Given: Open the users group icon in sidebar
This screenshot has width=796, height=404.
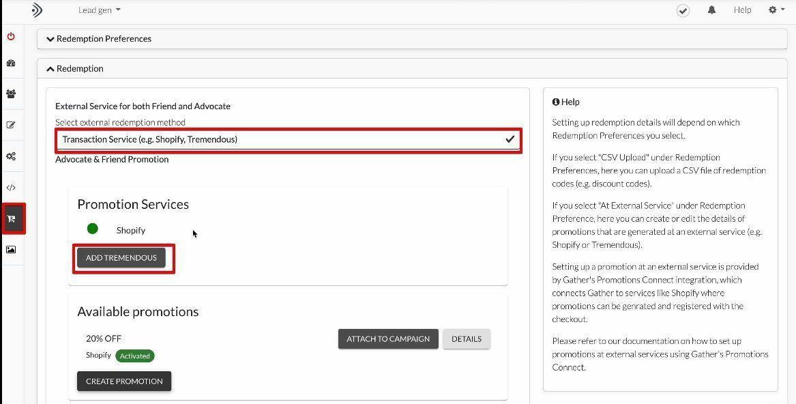Looking at the screenshot, I should pyautogui.click(x=11, y=94).
